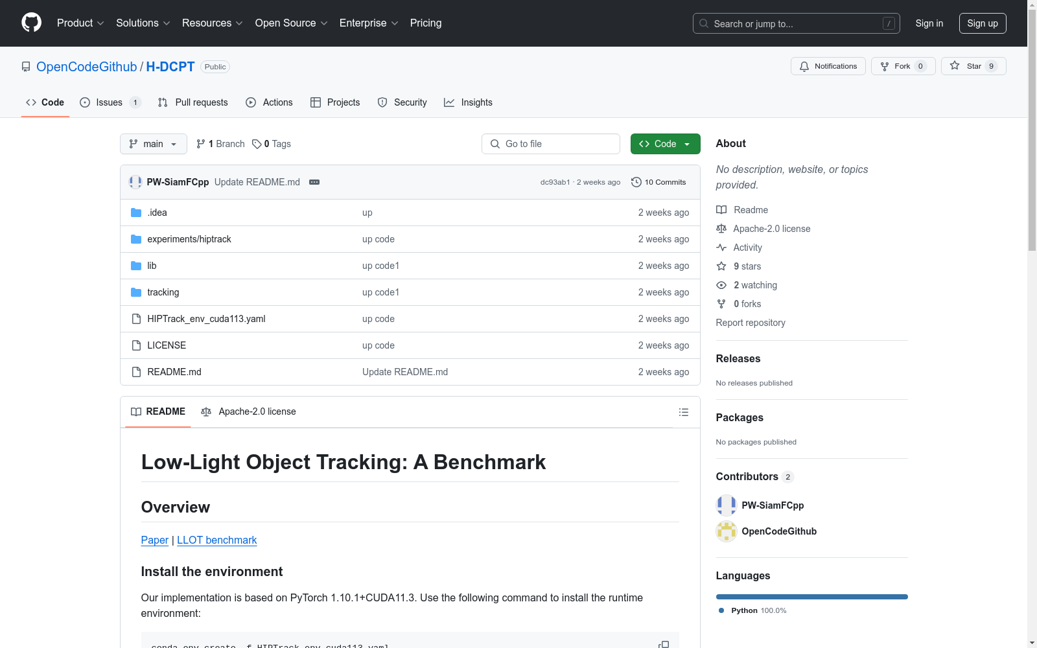
Task: Open the LLOT benchmark link
Action: tap(217, 540)
